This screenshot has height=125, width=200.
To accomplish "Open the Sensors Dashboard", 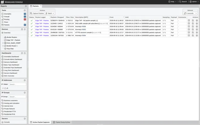I will 11,62.
